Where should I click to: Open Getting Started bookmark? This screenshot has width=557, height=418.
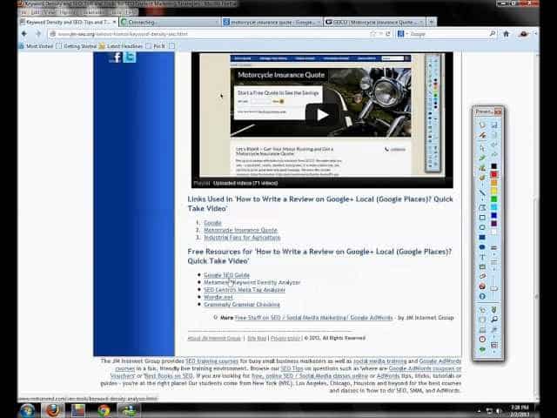pyautogui.click(x=77, y=46)
